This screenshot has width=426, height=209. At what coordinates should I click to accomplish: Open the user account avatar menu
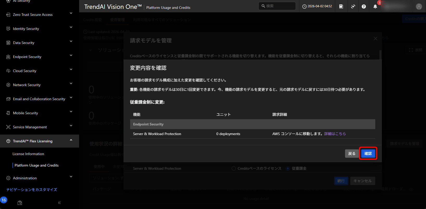[x=419, y=7]
